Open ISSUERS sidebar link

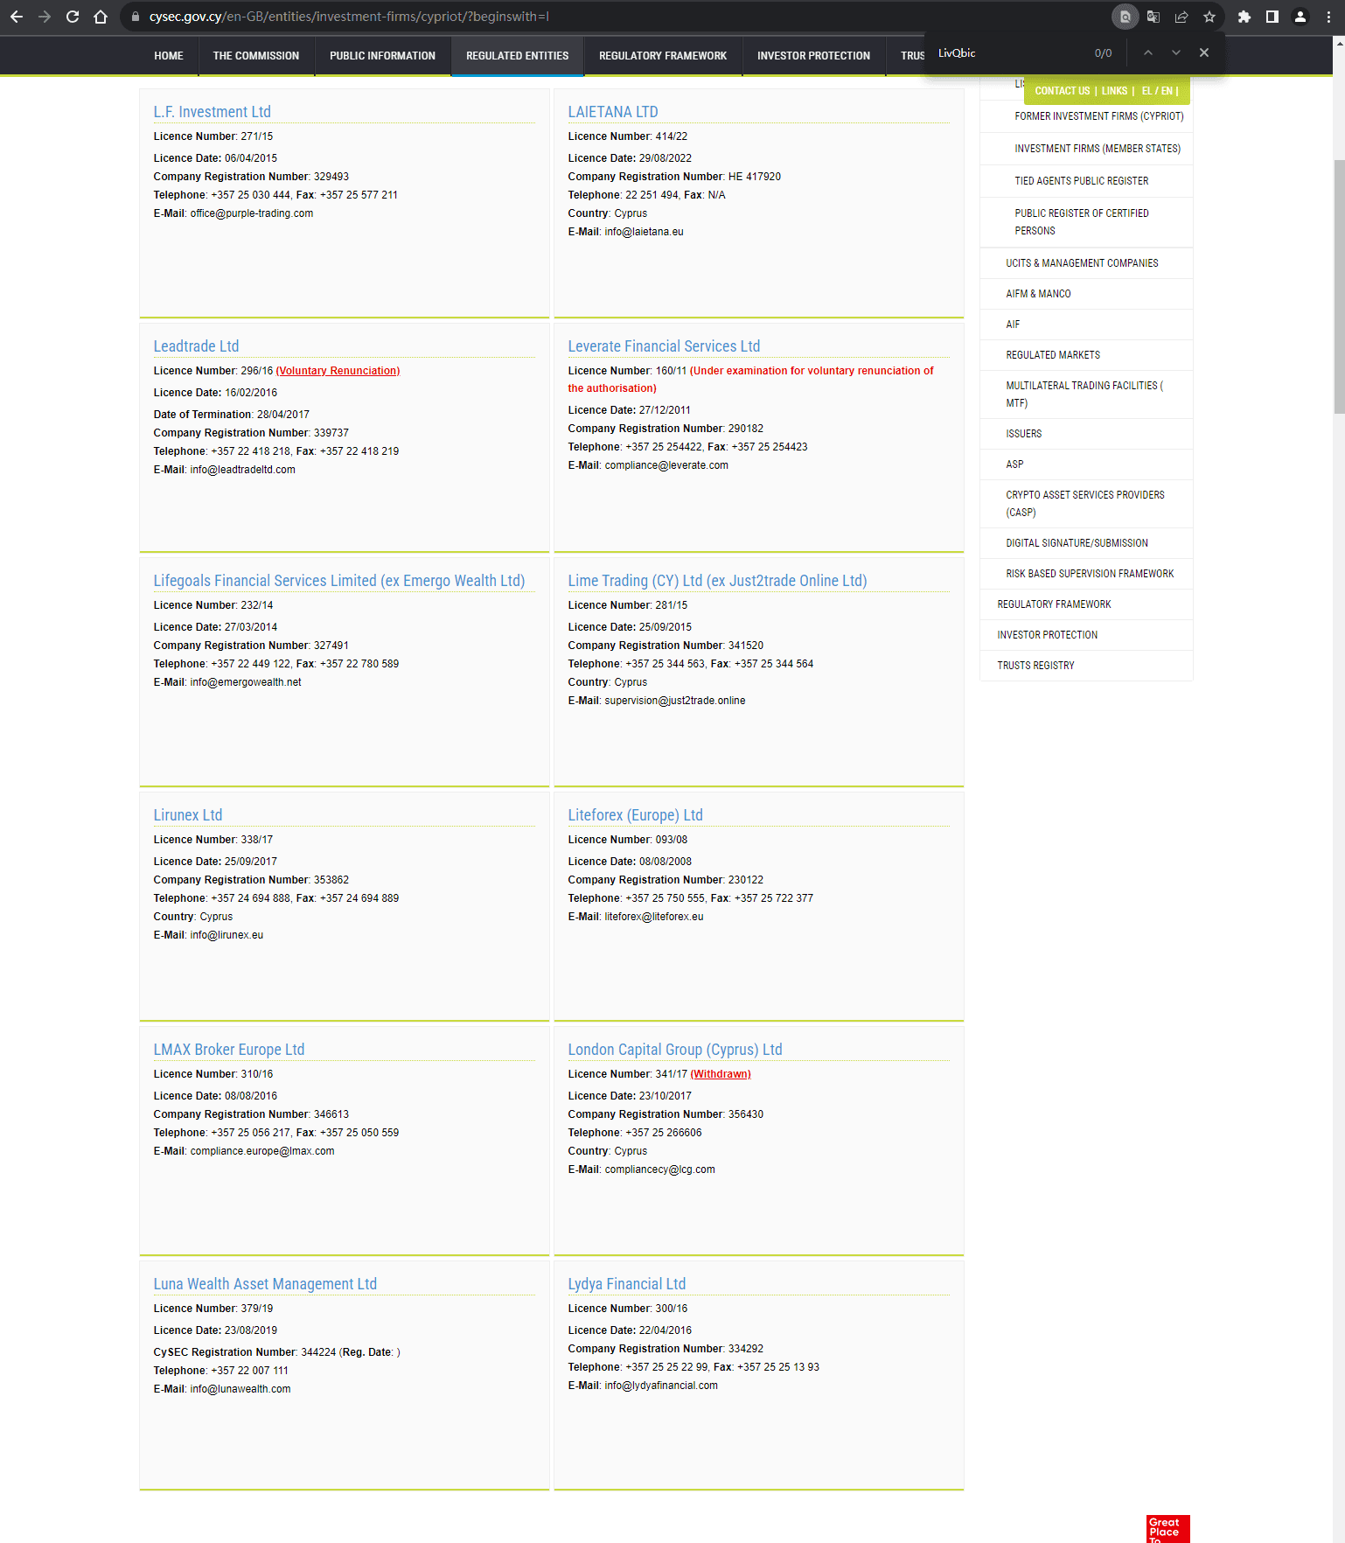point(1024,434)
